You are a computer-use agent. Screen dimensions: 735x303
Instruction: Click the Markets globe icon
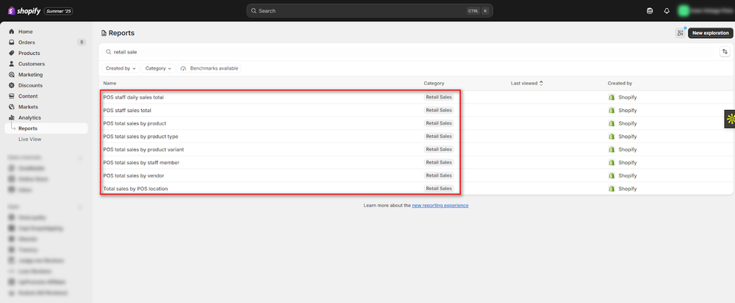pyautogui.click(x=12, y=106)
